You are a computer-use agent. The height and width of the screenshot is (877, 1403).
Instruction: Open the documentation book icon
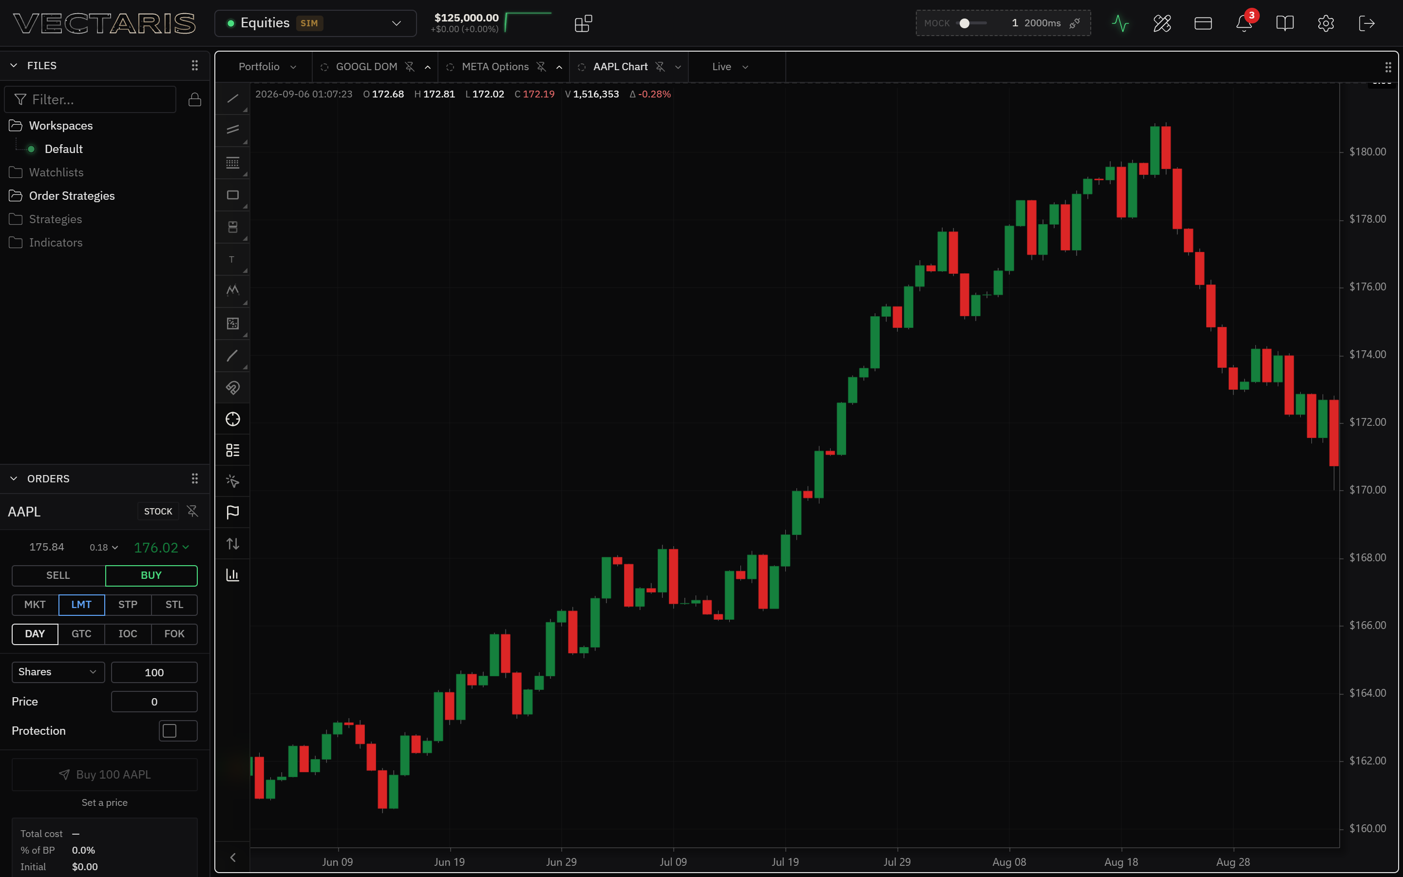[1285, 23]
